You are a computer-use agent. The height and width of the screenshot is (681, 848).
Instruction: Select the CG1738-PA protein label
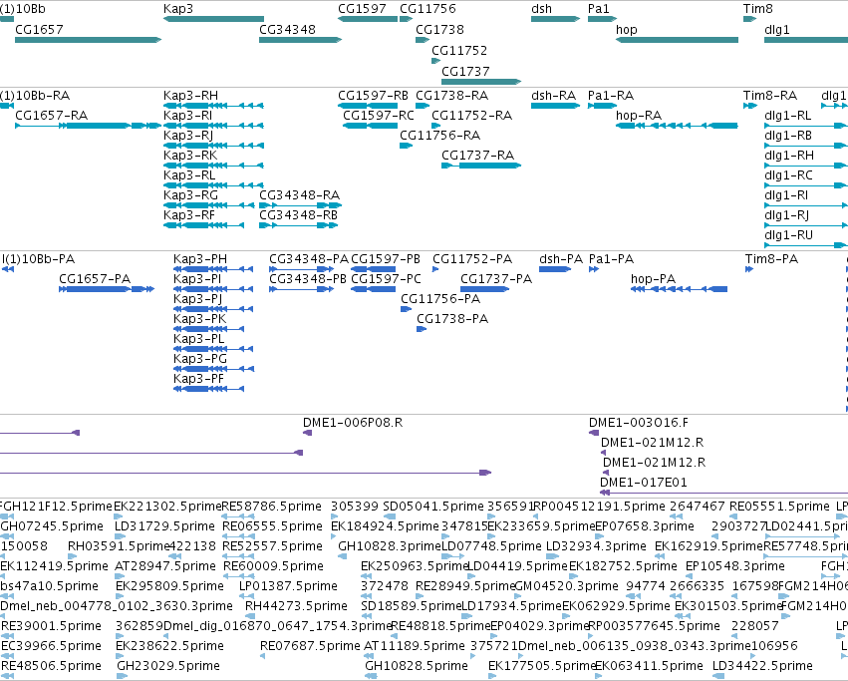click(452, 319)
